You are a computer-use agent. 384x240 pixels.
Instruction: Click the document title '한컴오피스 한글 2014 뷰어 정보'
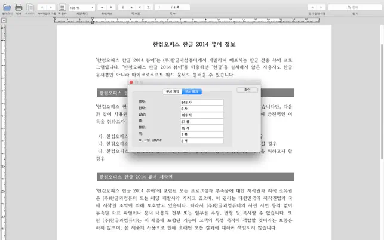tap(194, 44)
